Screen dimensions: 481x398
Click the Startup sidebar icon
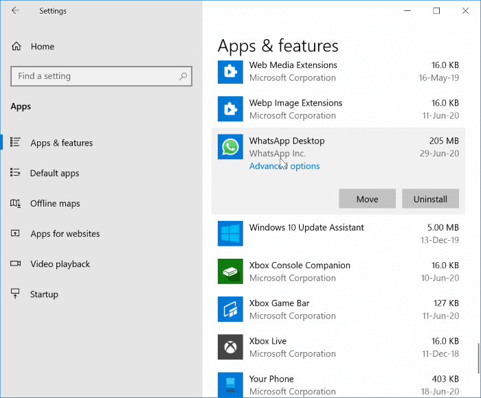click(15, 294)
